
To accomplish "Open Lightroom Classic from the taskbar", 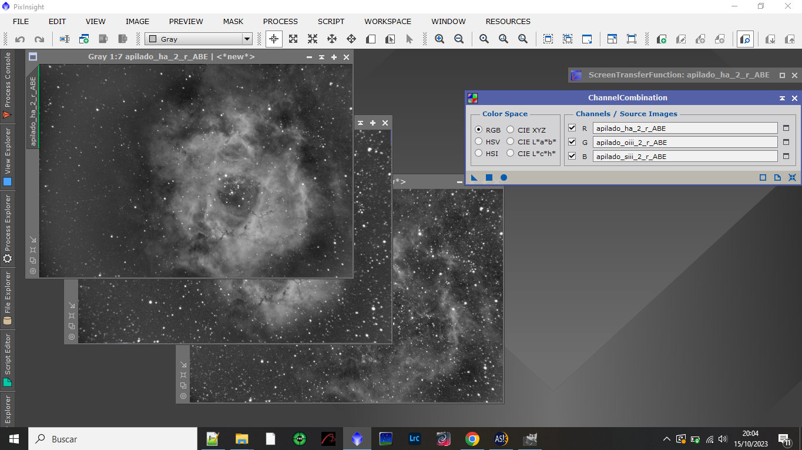I will tap(415, 439).
